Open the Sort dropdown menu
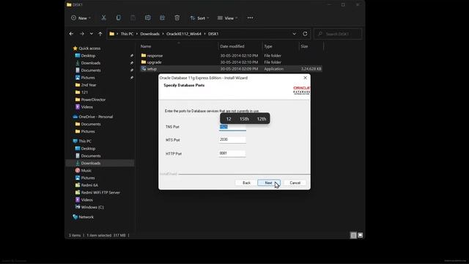The image size is (469, 264). tap(199, 18)
